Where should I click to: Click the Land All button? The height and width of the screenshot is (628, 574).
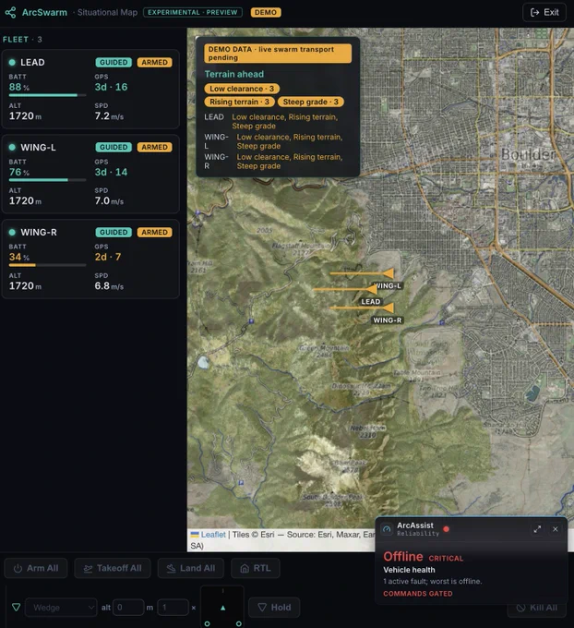point(191,568)
